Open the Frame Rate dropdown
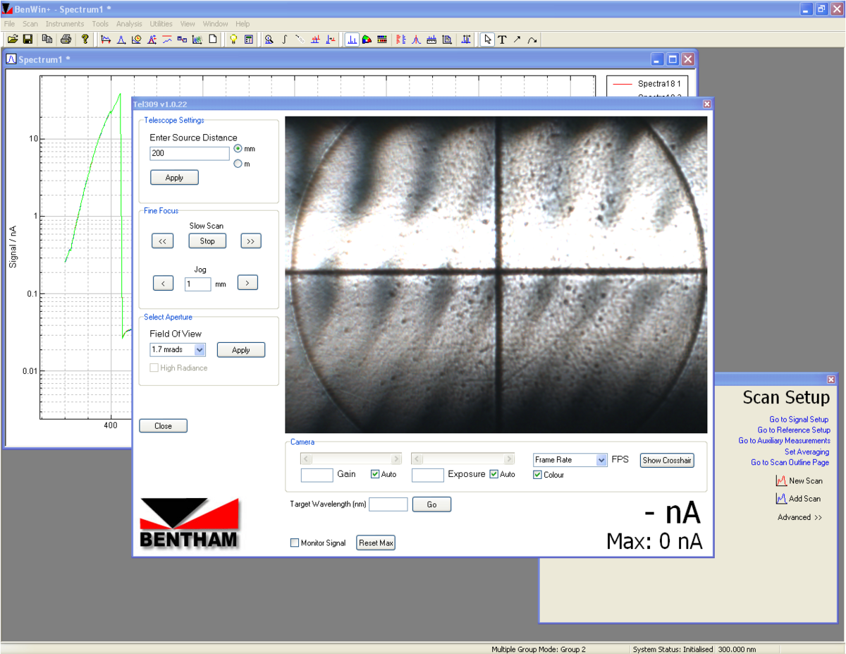Screen dimensions: 846x654 tap(601, 460)
